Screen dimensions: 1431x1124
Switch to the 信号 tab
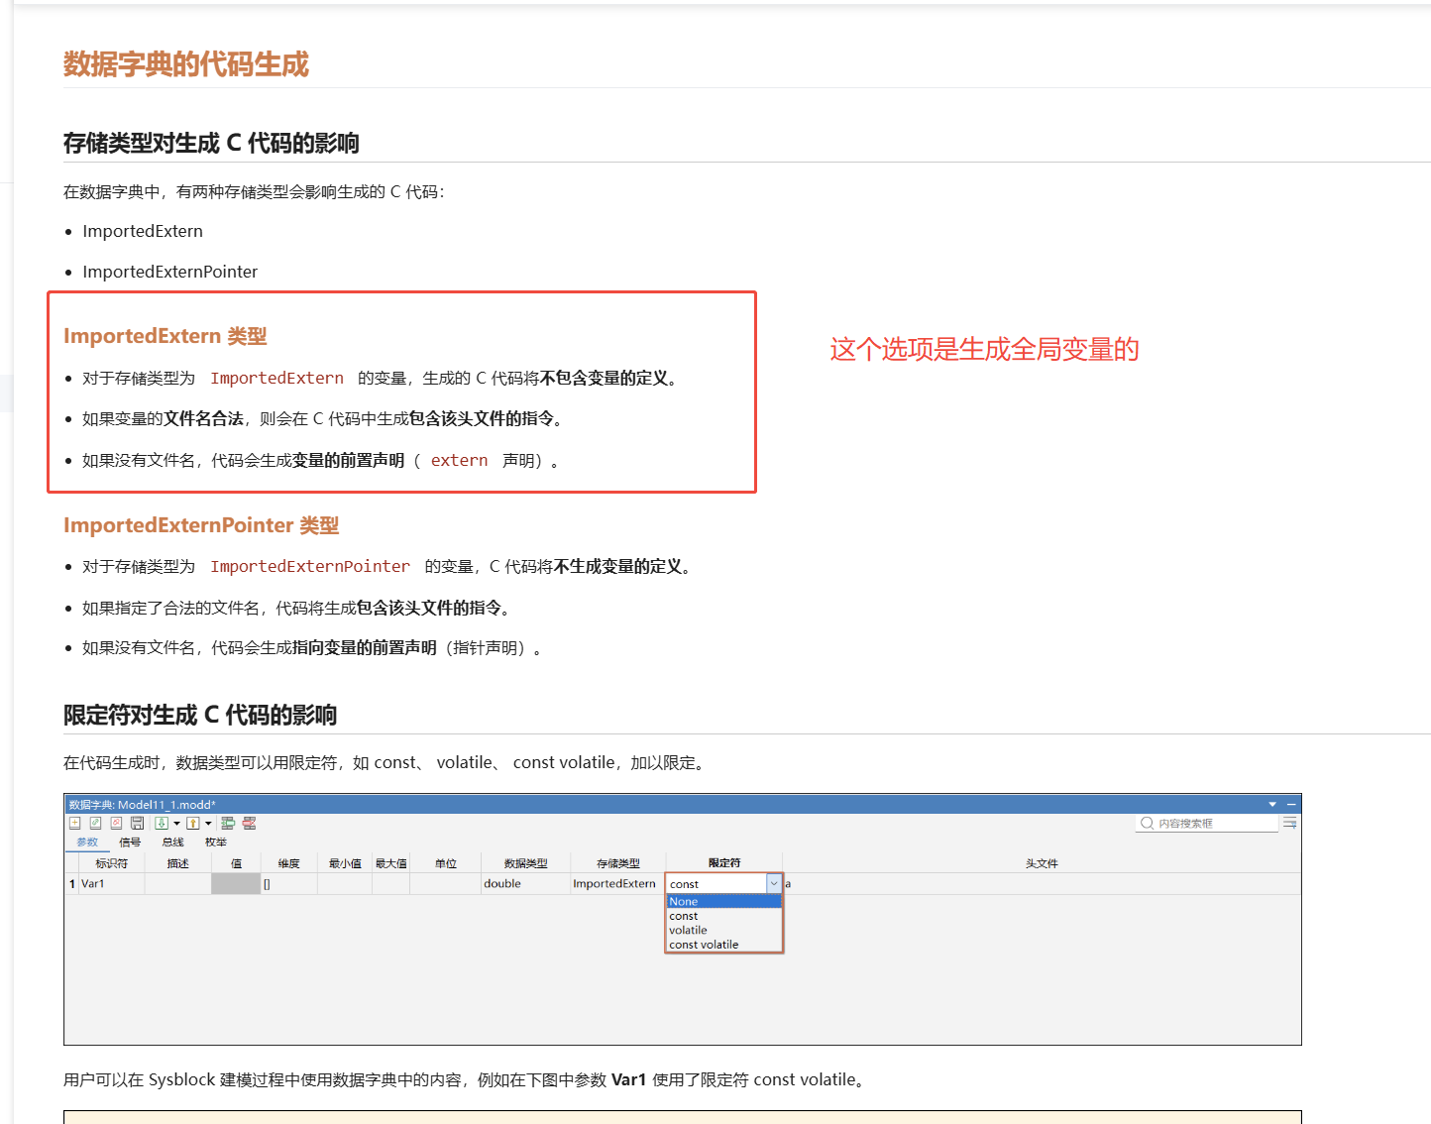[x=130, y=843]
